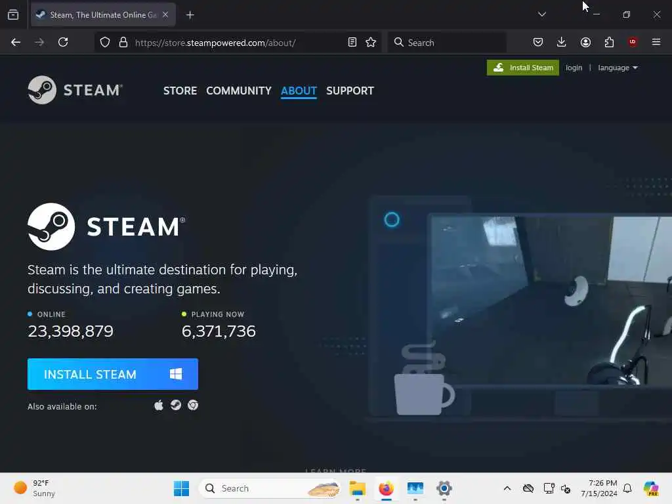Expand the language dropdown
This screenshot has height=504, width=672.
point(618,68)
